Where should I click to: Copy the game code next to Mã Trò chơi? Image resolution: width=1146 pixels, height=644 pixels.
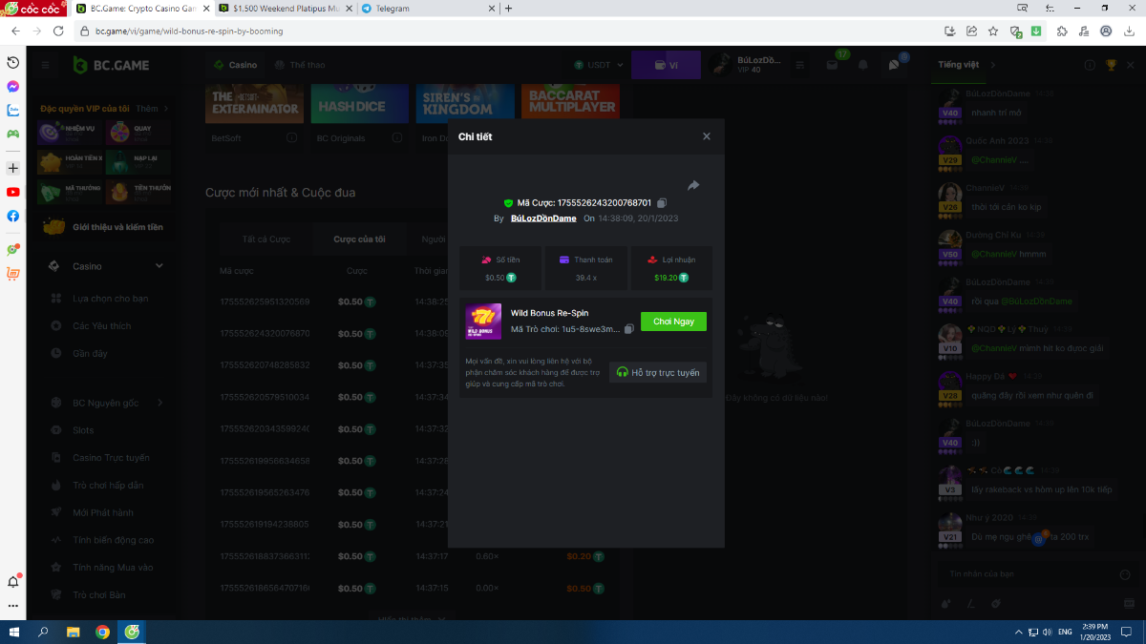[x=629, y=329]
